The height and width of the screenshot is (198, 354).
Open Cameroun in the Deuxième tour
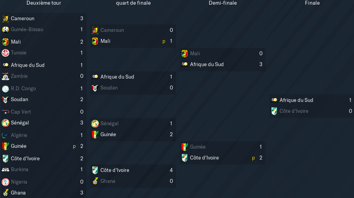pyautogui.click(x=23, y=19)
